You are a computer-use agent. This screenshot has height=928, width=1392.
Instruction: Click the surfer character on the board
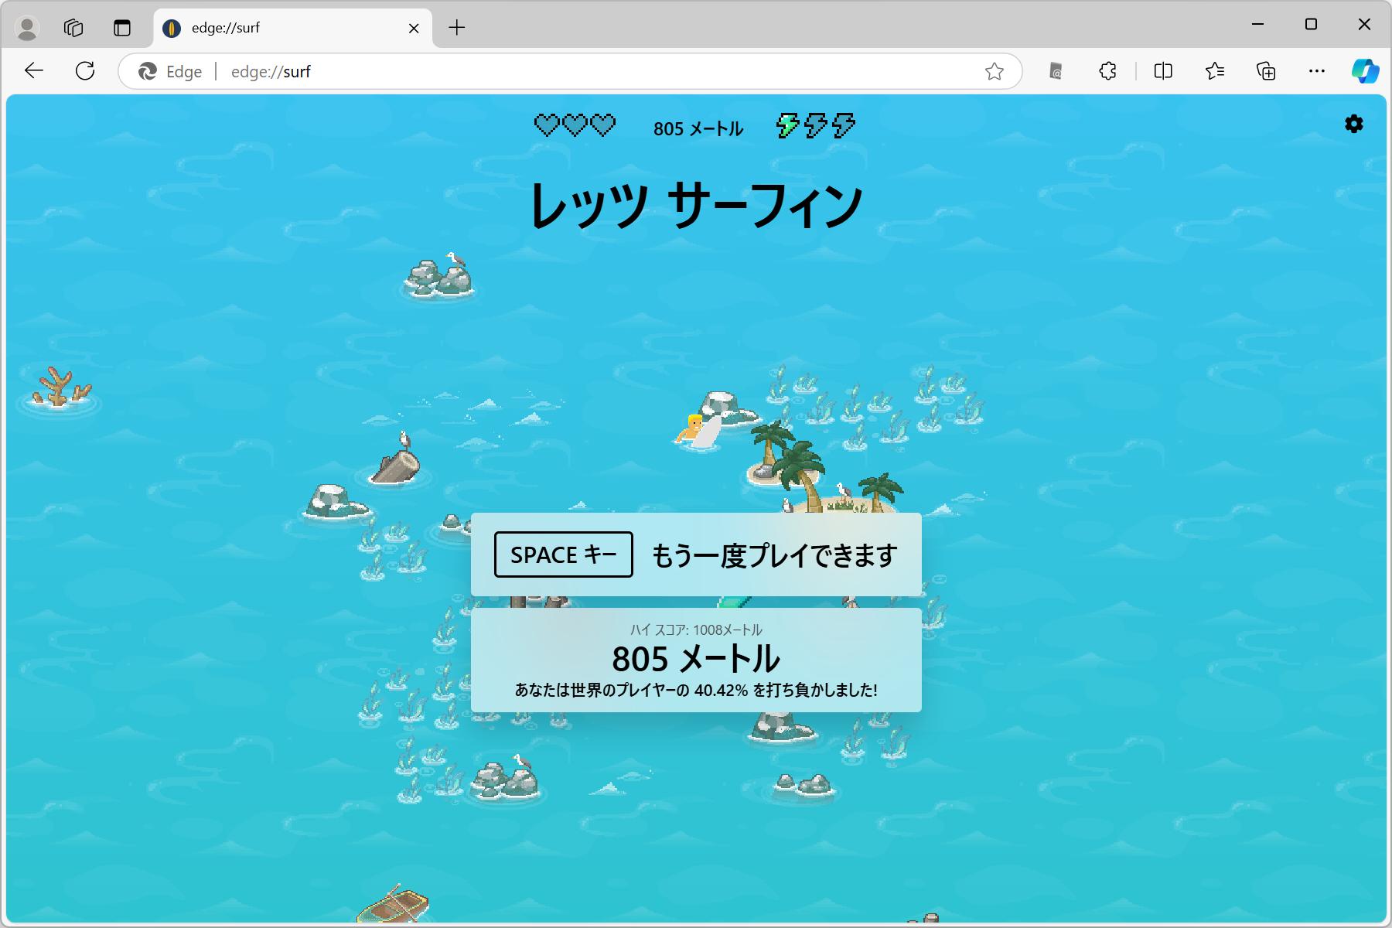698,432
